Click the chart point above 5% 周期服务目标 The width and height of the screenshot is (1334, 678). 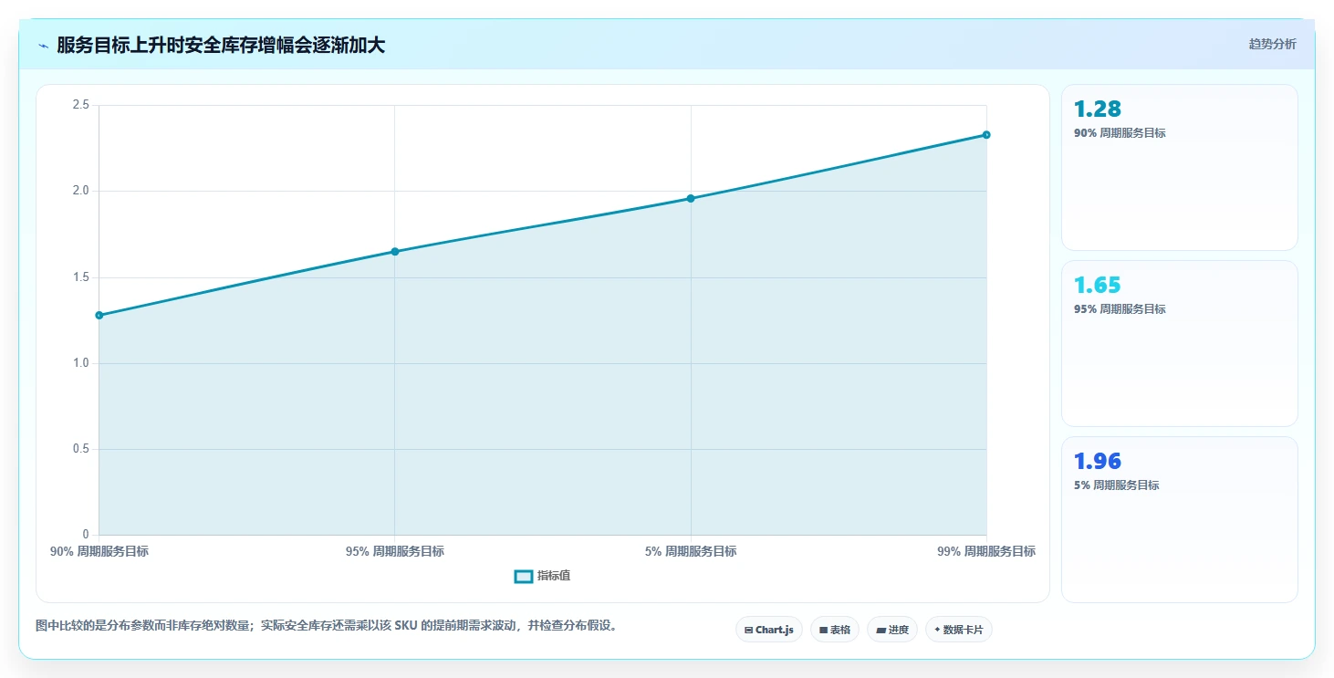coord(691,198)
